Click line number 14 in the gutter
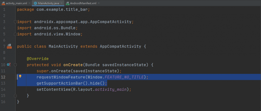The height and width of the screenshot is (111, 261). tap(3, 90)
